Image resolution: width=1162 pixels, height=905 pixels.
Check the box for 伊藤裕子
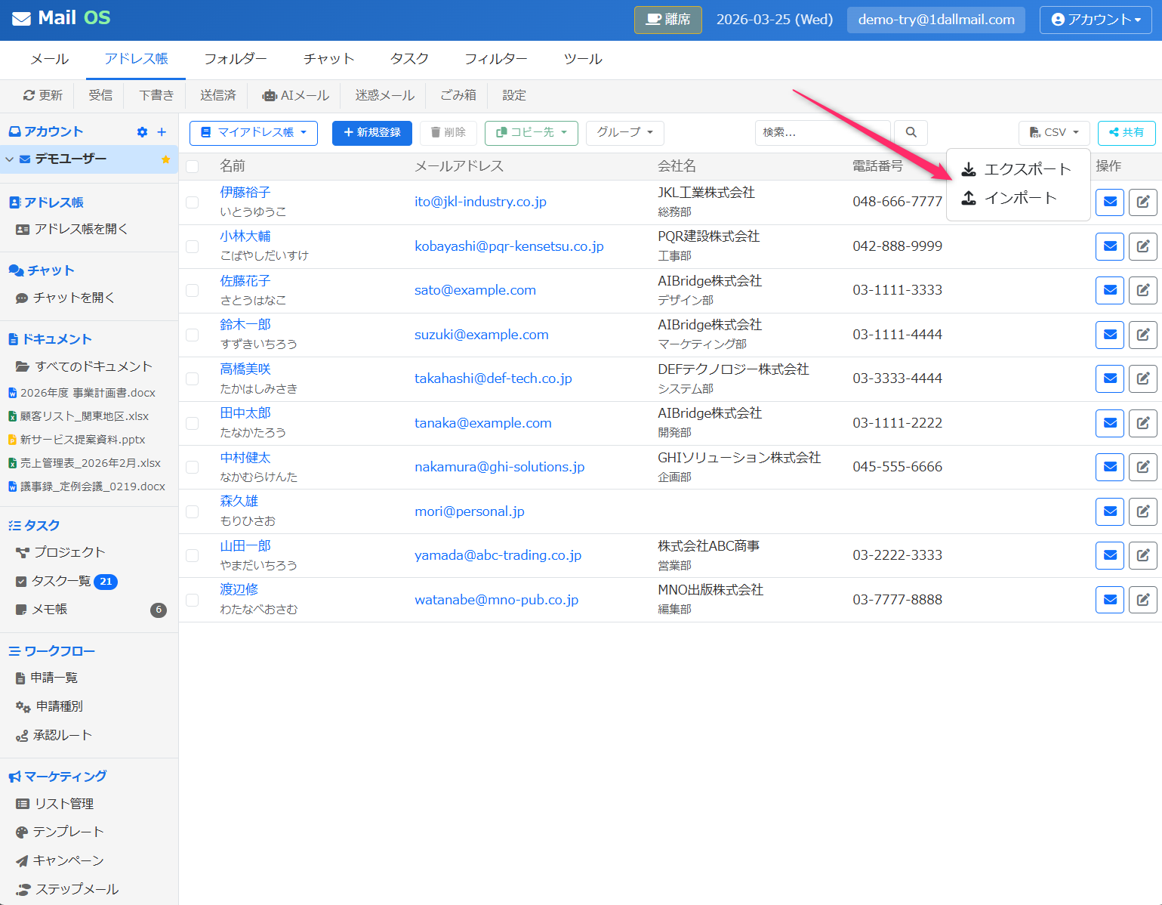193,202
